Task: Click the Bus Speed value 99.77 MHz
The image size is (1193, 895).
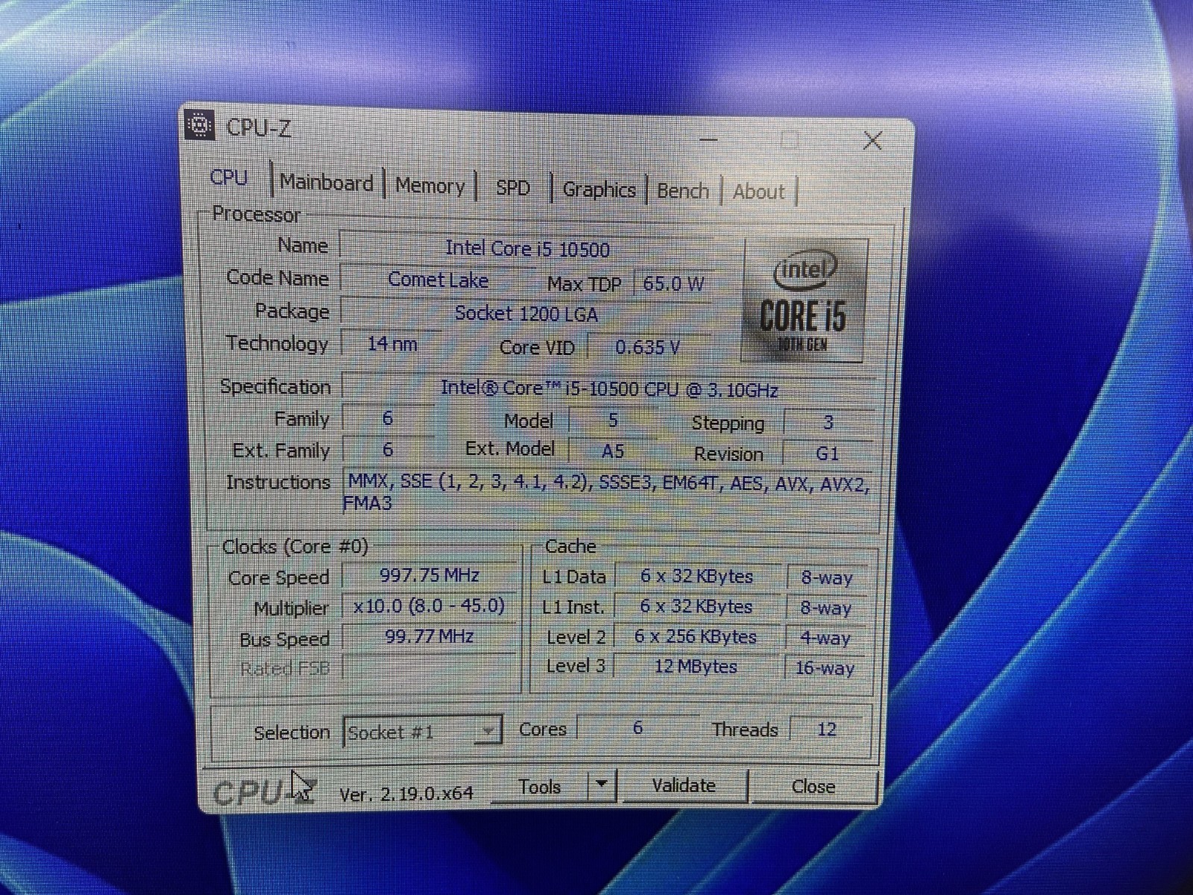Action: pyautogui.click(x=429, y=636)
